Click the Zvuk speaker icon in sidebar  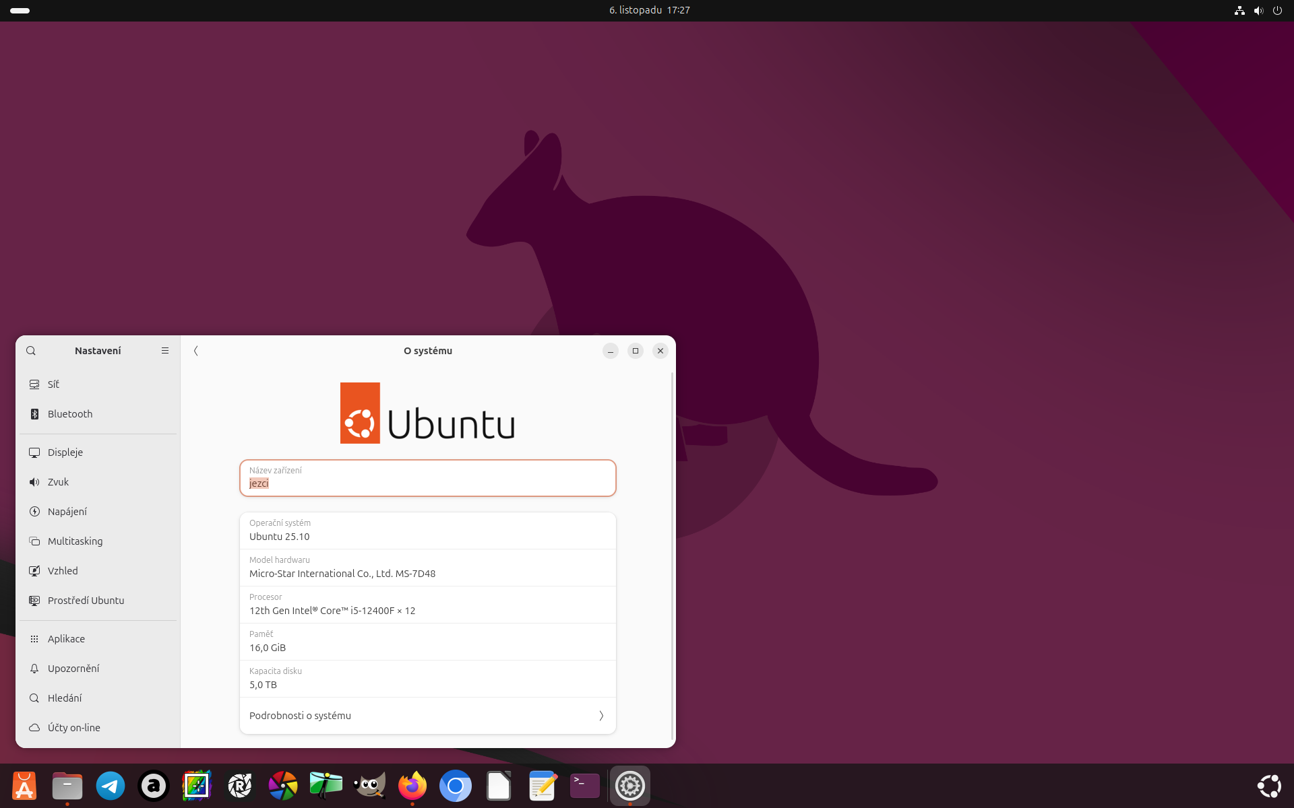[34, 482]
